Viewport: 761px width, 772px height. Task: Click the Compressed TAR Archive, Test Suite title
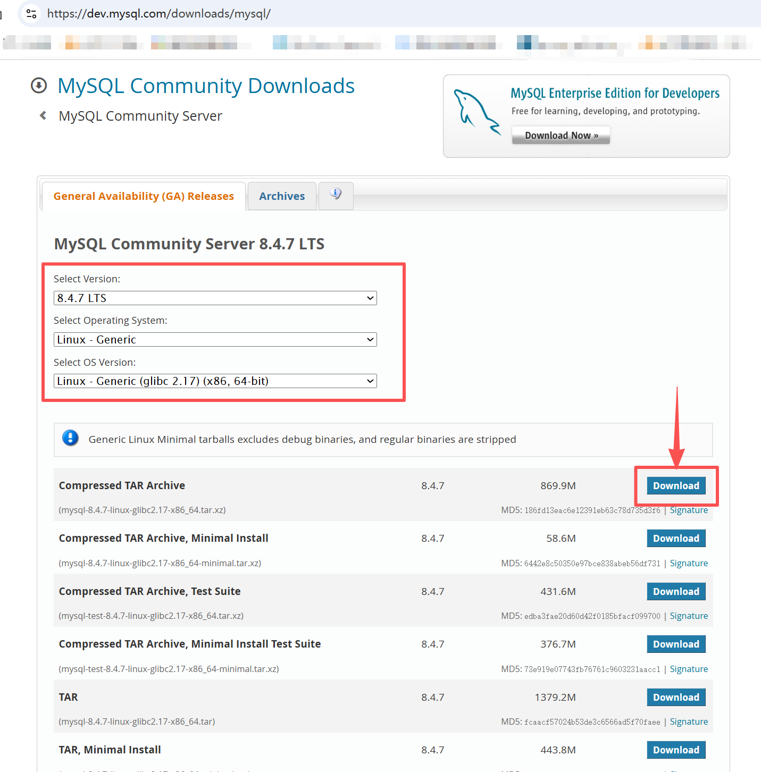point(149,591)
